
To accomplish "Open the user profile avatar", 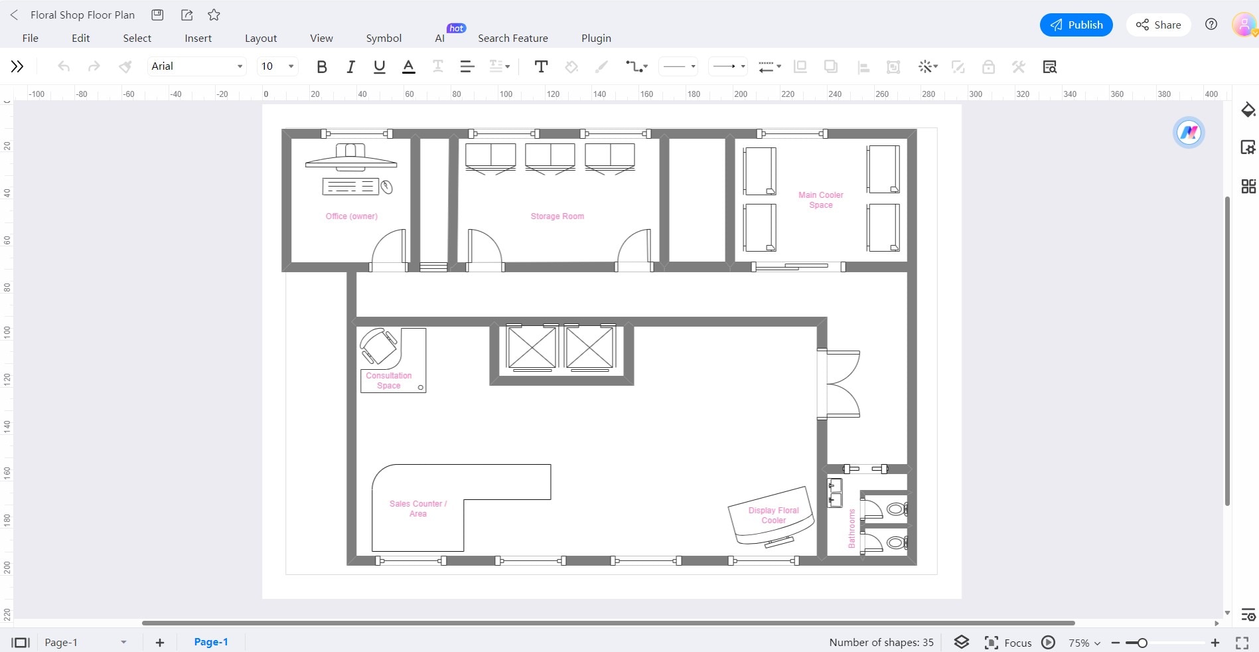I will tap(1244, 25).
